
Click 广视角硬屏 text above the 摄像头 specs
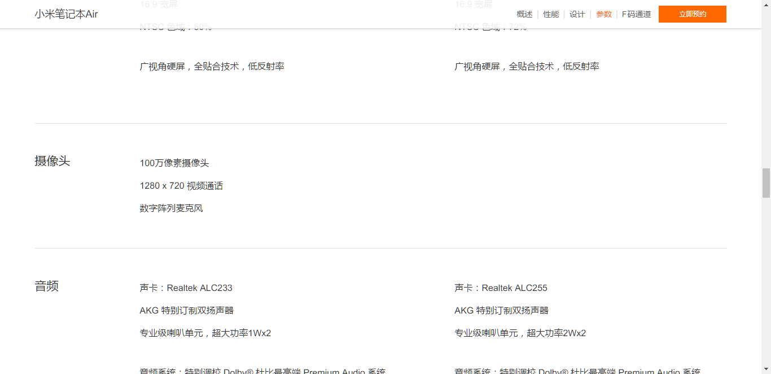coord(212,67)
